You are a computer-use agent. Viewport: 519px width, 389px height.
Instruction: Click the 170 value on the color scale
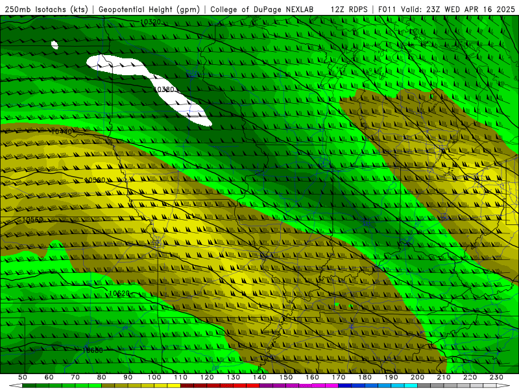pyautogui.click(x=339, y=377)
